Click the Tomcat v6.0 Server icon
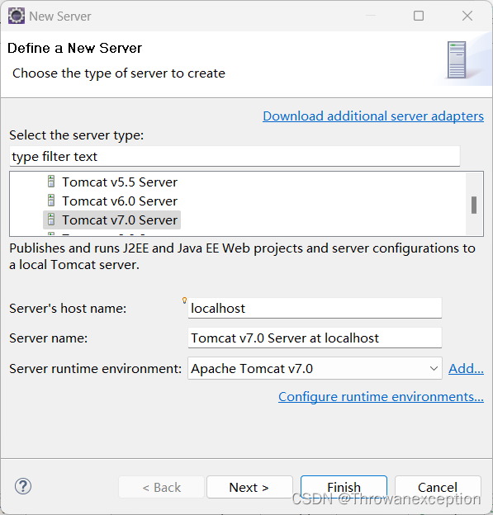Screen dimensions: 493x515 (51, 201)
